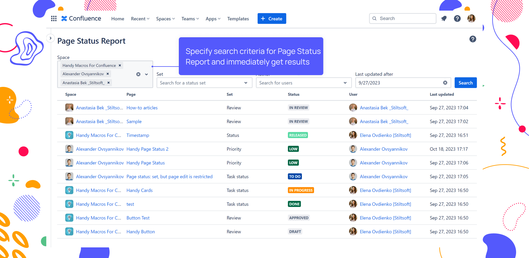Viewport: 529px width, 258px height.
Task: Open the Author users dropdown
Action: coord(345,83)
